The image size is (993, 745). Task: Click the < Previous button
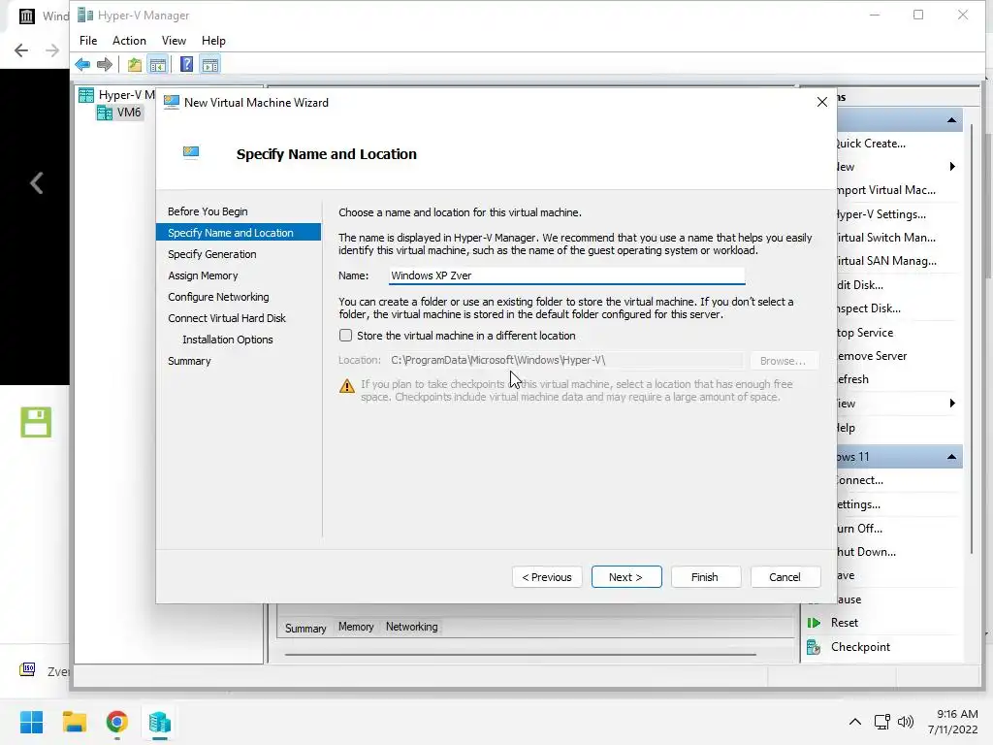(547, 577)
